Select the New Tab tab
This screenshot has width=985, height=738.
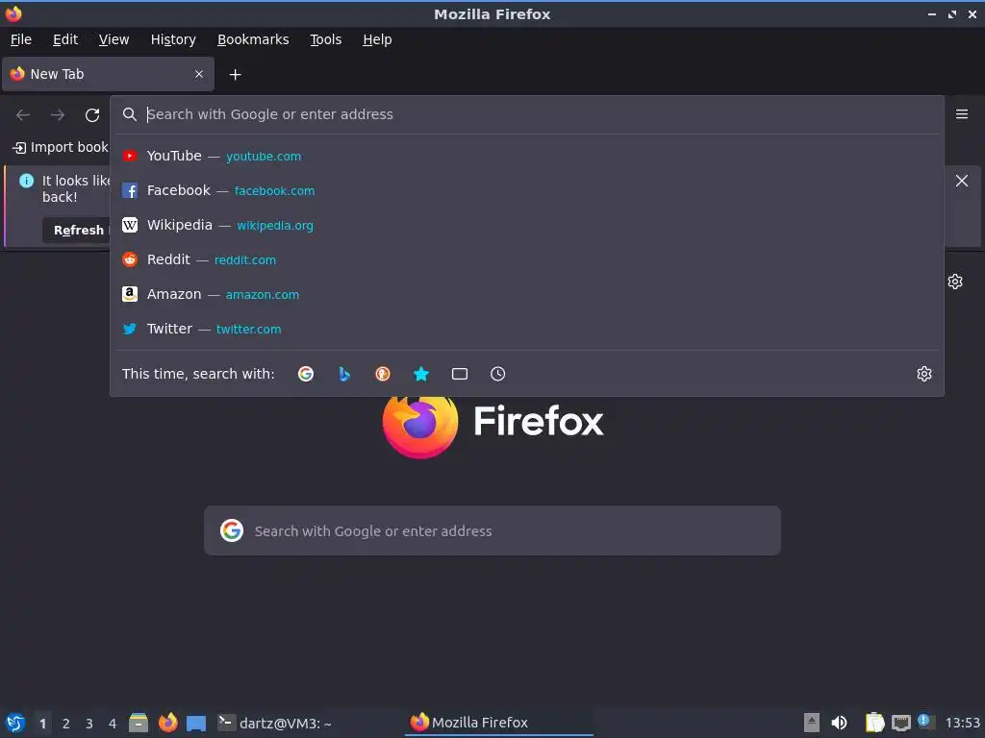click(108, 74)
